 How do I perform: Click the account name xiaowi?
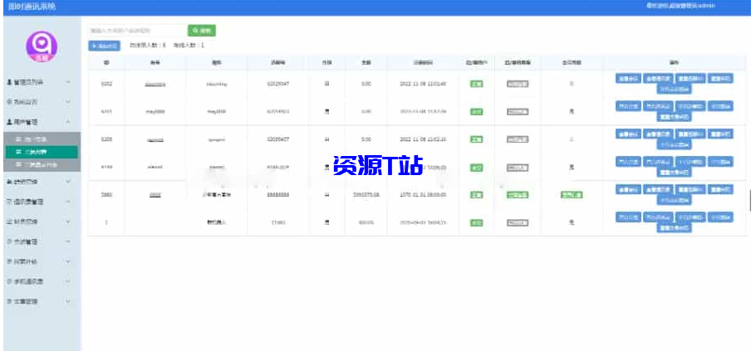click(155, 168)
